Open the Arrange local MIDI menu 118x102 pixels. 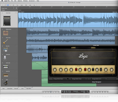[x=27, y=5]
